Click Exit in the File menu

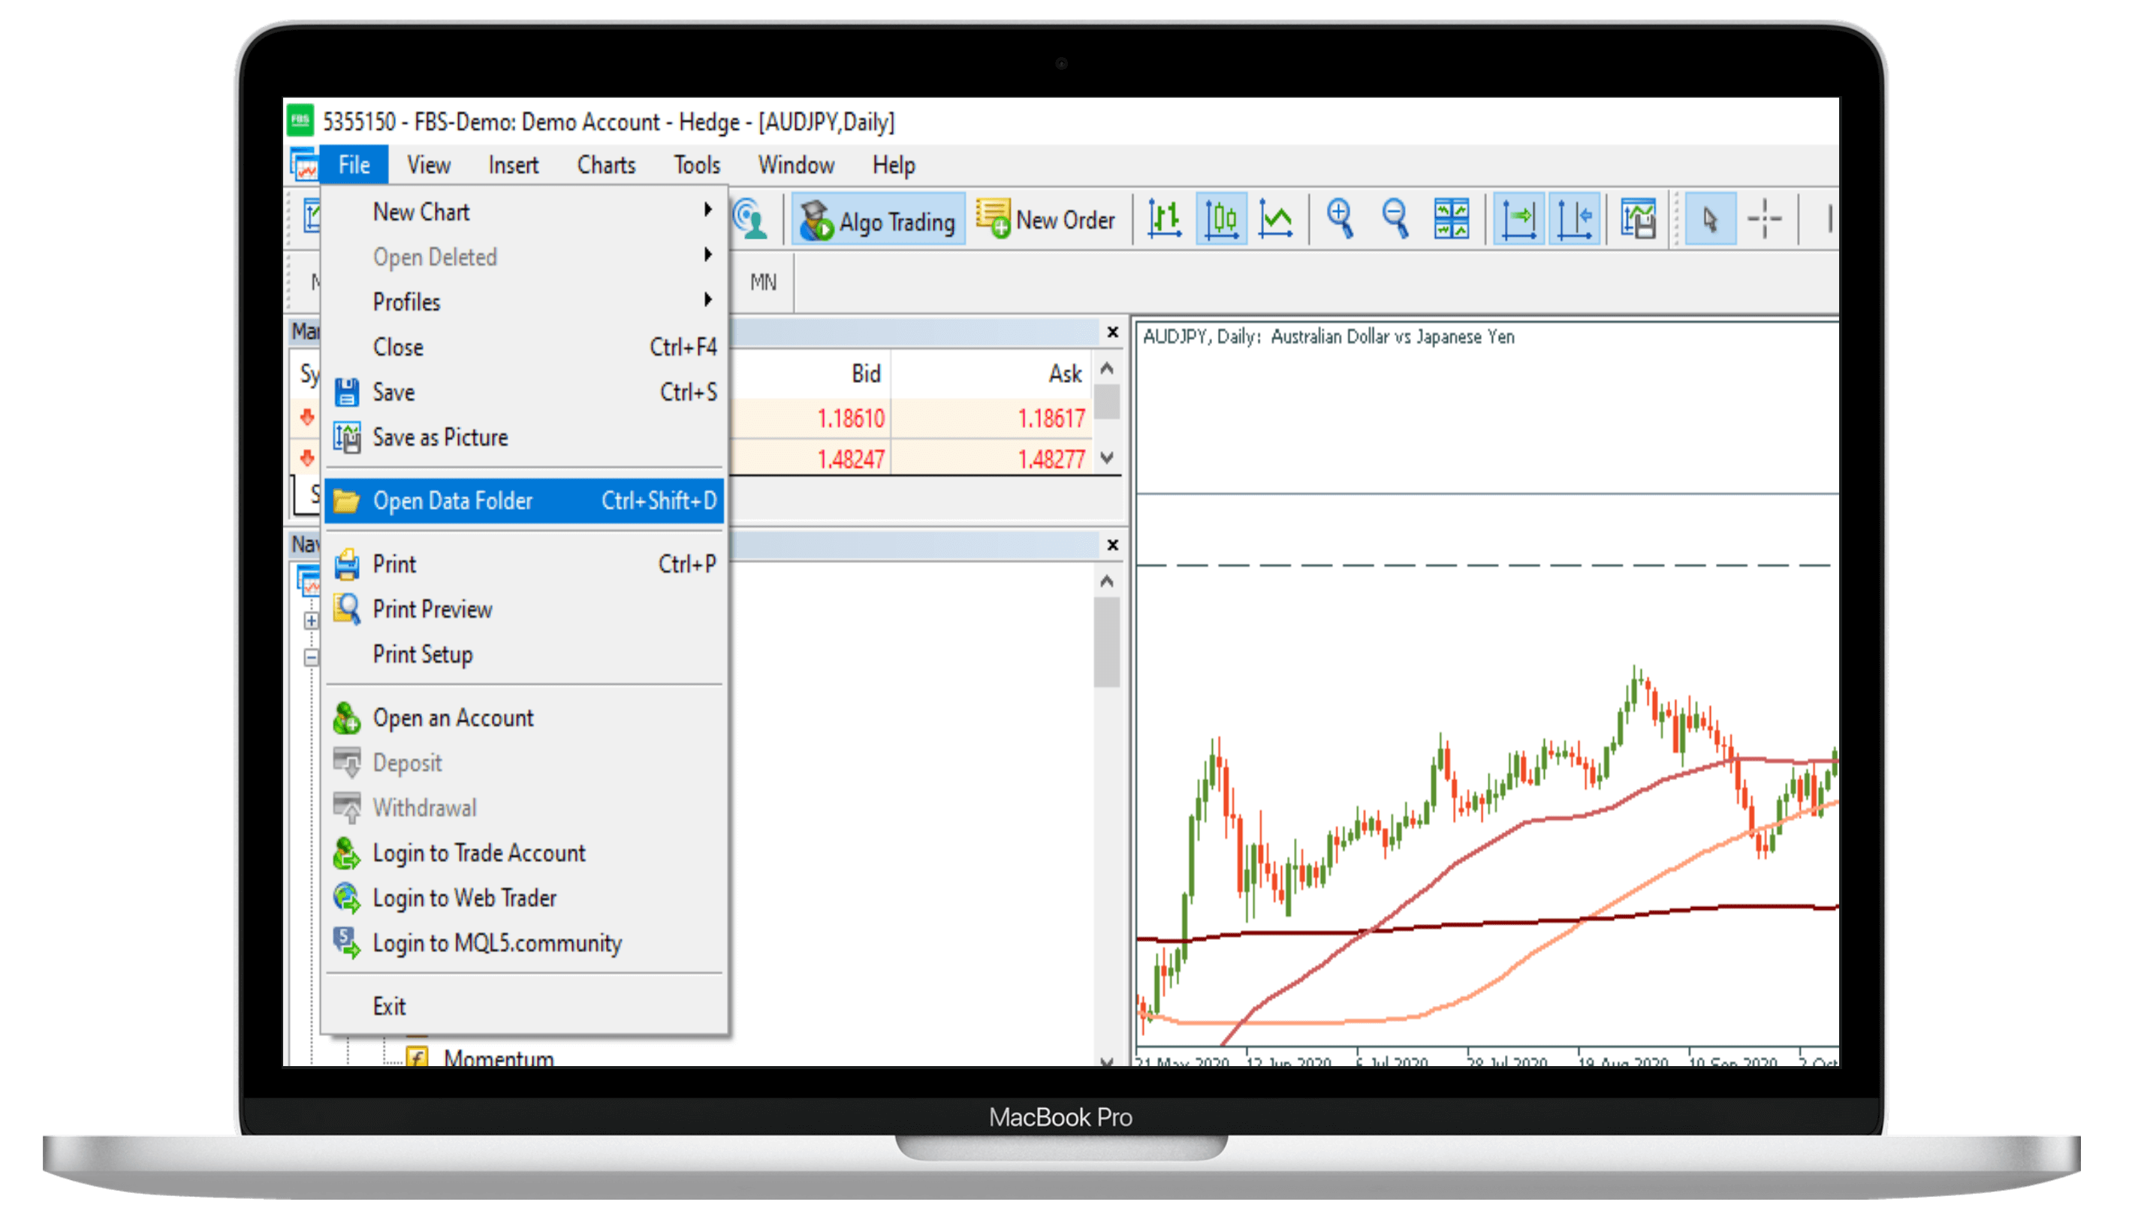(x=524, y=1007)
